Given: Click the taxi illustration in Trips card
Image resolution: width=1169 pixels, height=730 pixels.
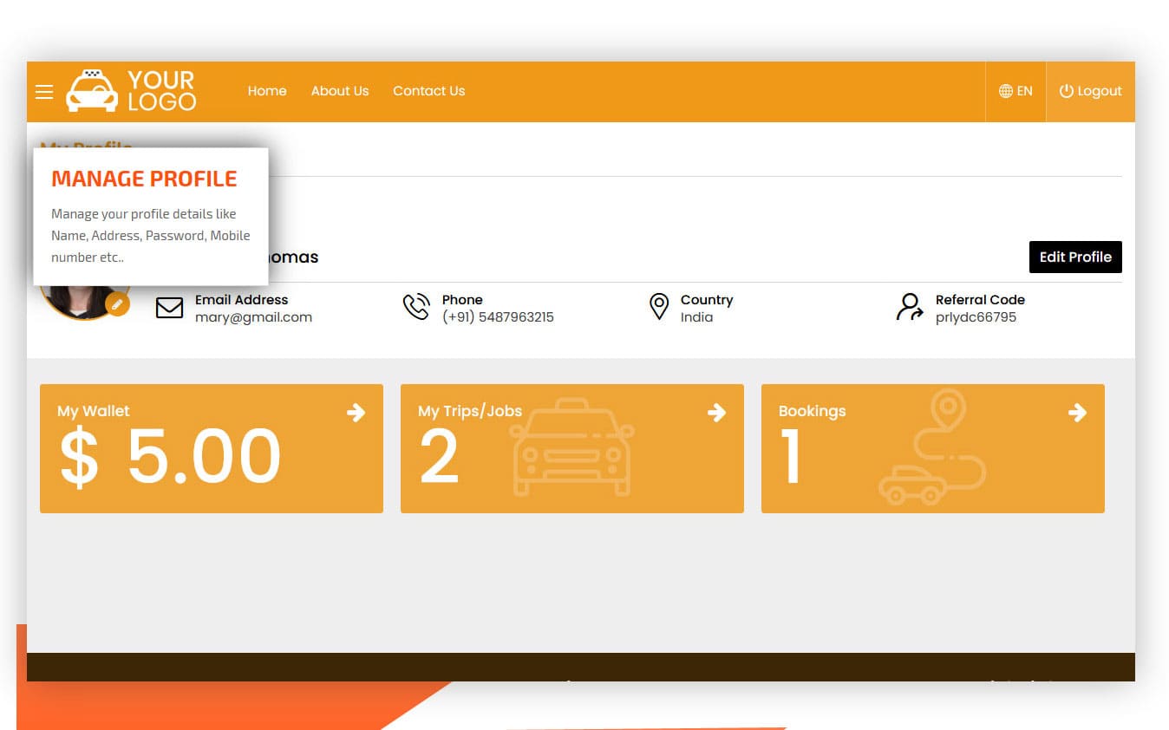Looking at the screenshot, I should point(572,447).
